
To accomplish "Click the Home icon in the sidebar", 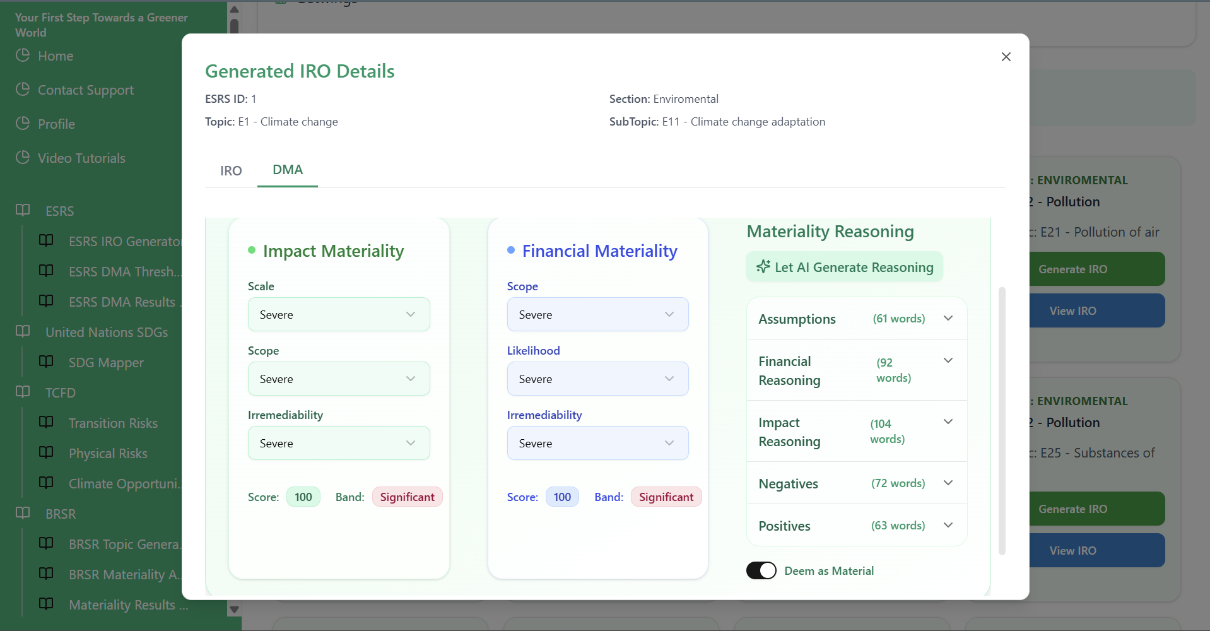I will [23, 56].
